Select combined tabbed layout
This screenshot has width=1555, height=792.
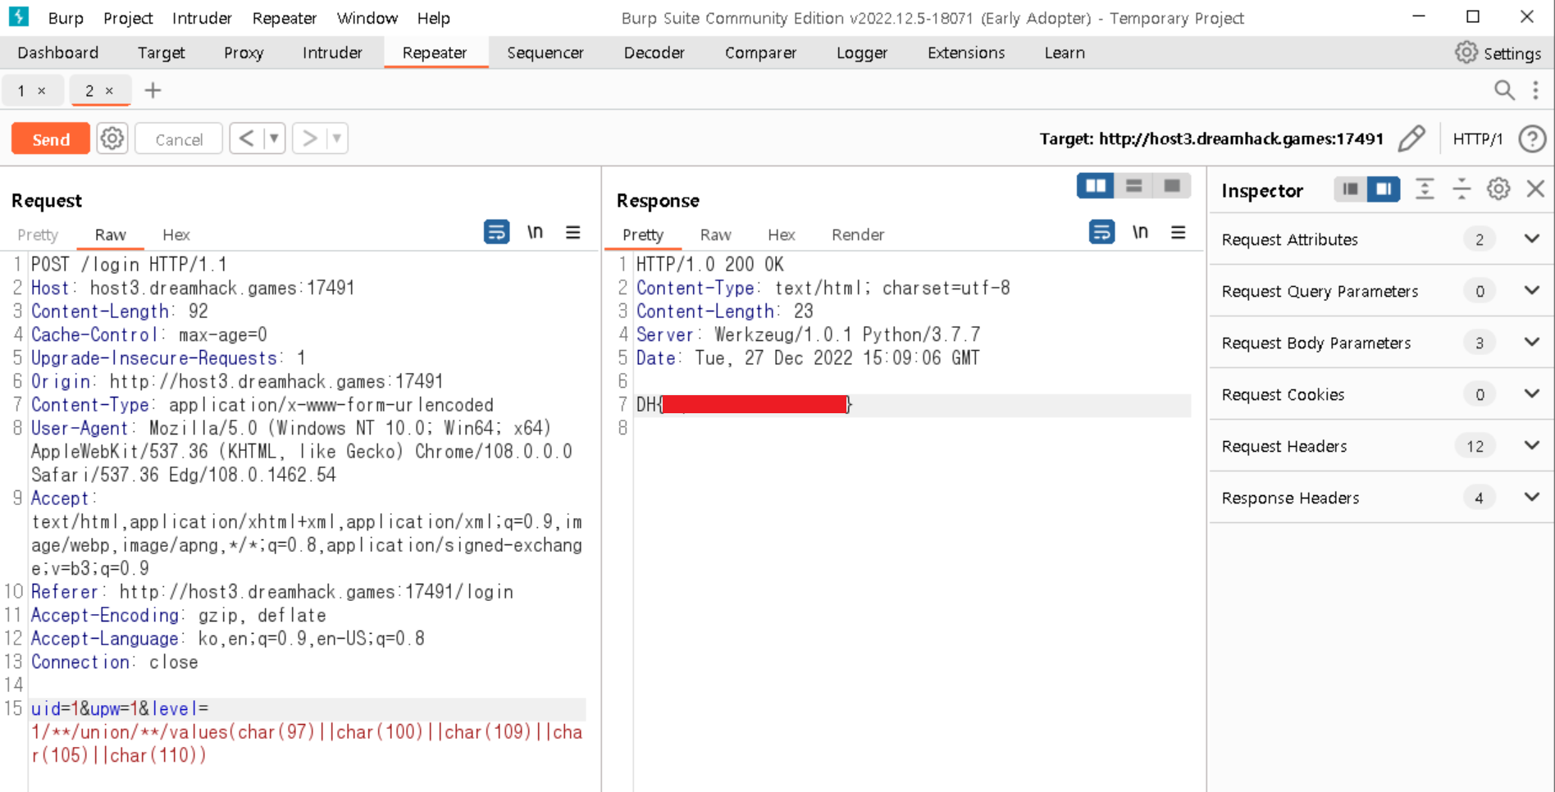(1172, 186)
